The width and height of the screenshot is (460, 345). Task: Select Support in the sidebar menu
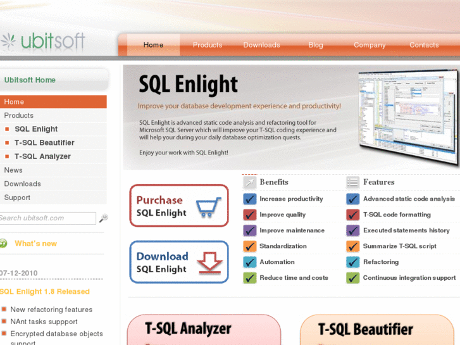click(x=53, y=198)
